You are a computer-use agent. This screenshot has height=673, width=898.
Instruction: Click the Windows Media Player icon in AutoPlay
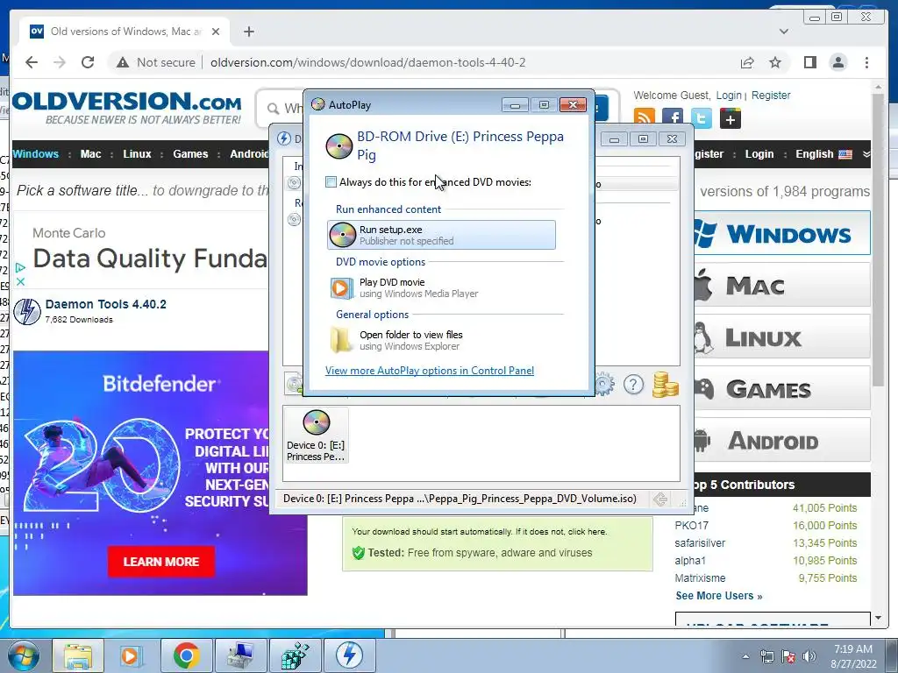click(342, 287)
